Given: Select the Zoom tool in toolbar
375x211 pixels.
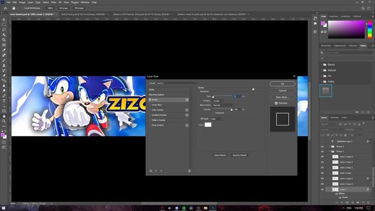Looking at the screenshot, I should [4, 121].
